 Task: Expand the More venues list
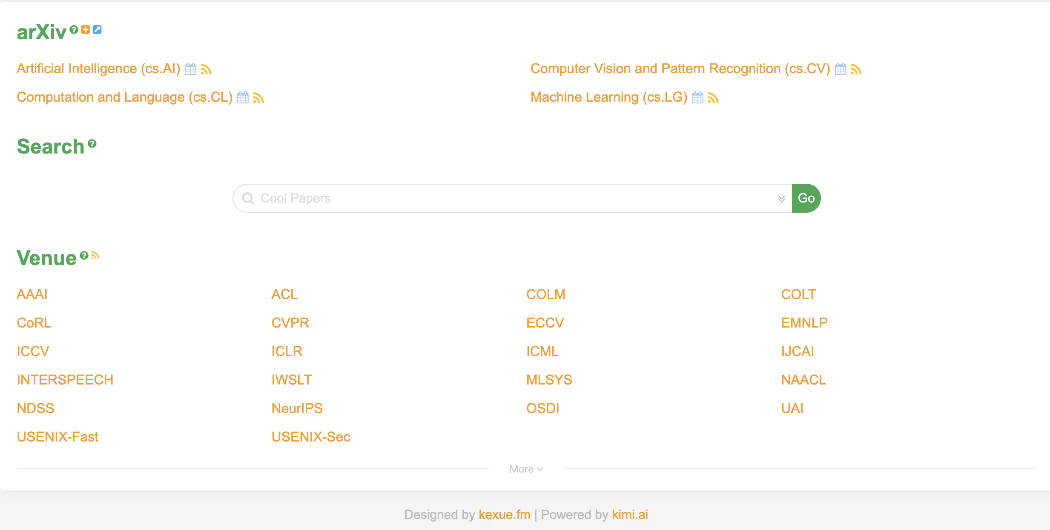(x=526, y=469)
